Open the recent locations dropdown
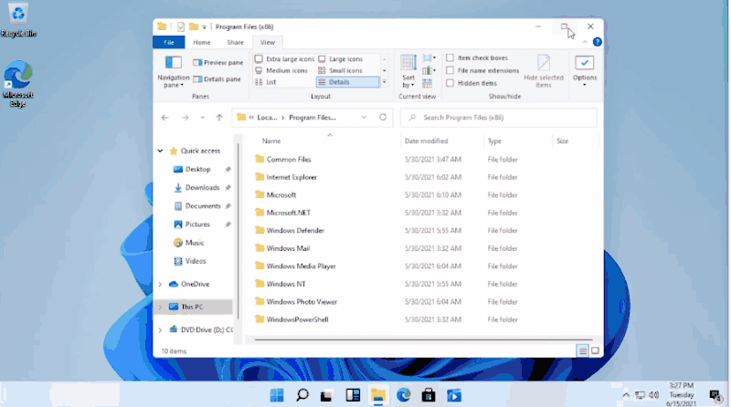 pos(202,118)
